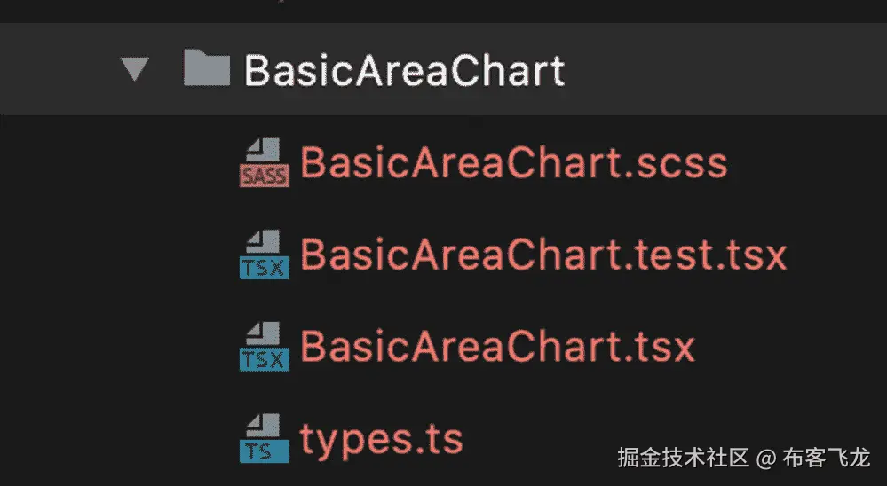Open the BasicAreaChart.test.tsx file

point(543,255)
